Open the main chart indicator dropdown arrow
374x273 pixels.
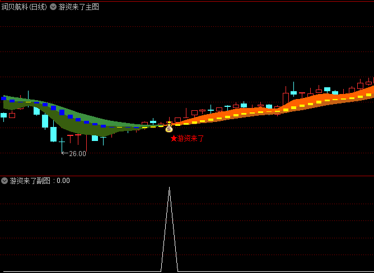(53, 7)
